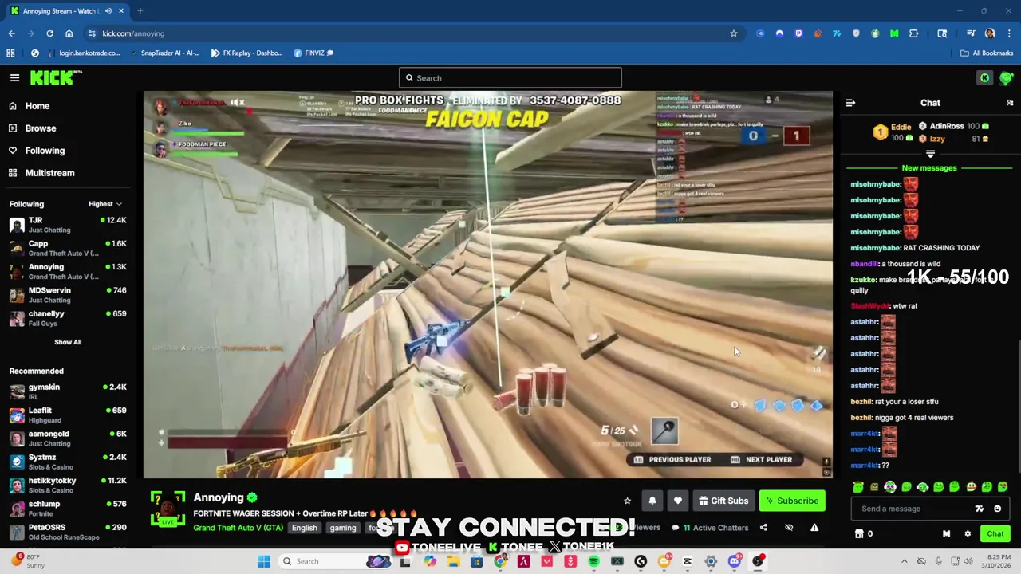Image resolution: width=1021 pixels, height=574 pixels.
Task: Open File Explorer from the taskbar
Action: [x=453, y=561]
